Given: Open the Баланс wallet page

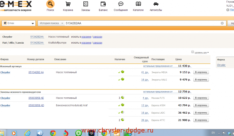Looking at the screenshot, I should [103, 6].
